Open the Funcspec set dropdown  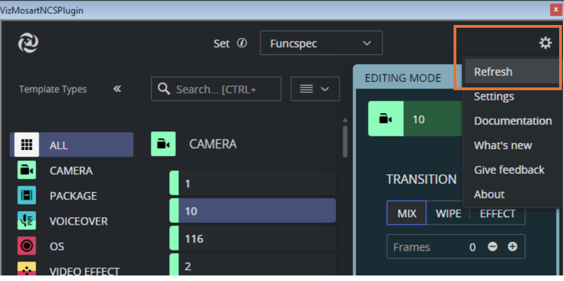[x=321, y=43]
